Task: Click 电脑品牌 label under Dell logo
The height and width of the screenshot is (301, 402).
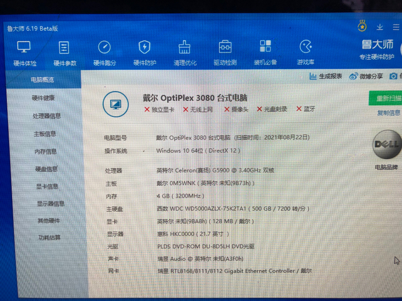Action: (x=387, y=167)
